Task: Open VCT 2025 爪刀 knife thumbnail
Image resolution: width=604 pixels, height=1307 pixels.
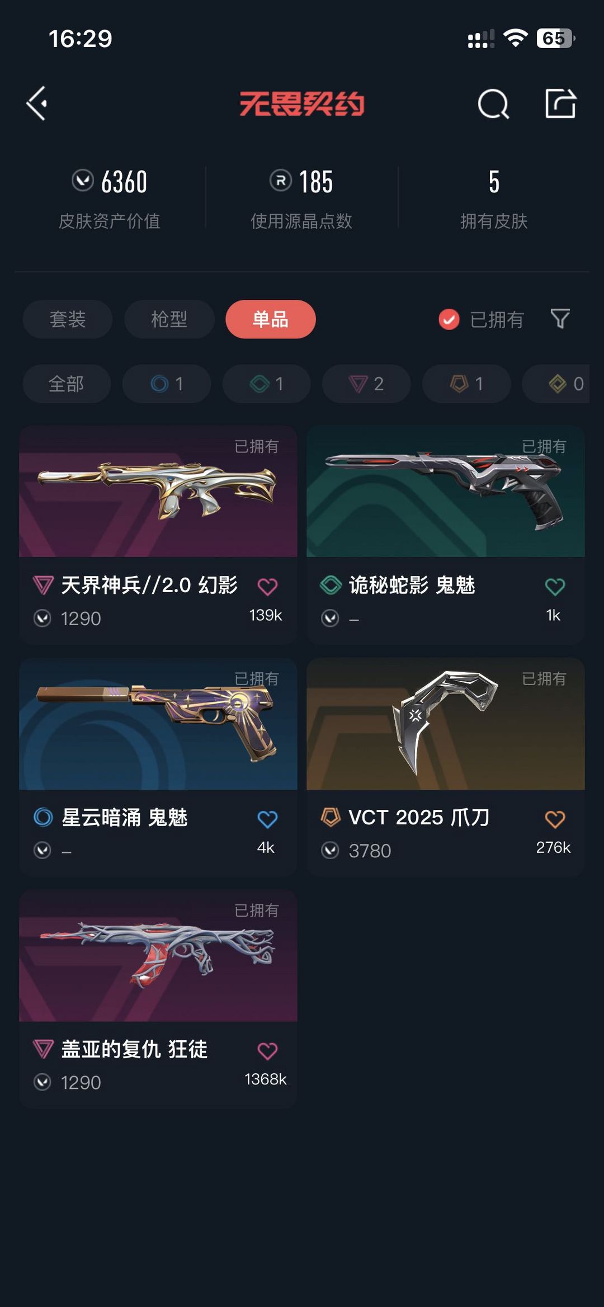Action: click(446, 724)
